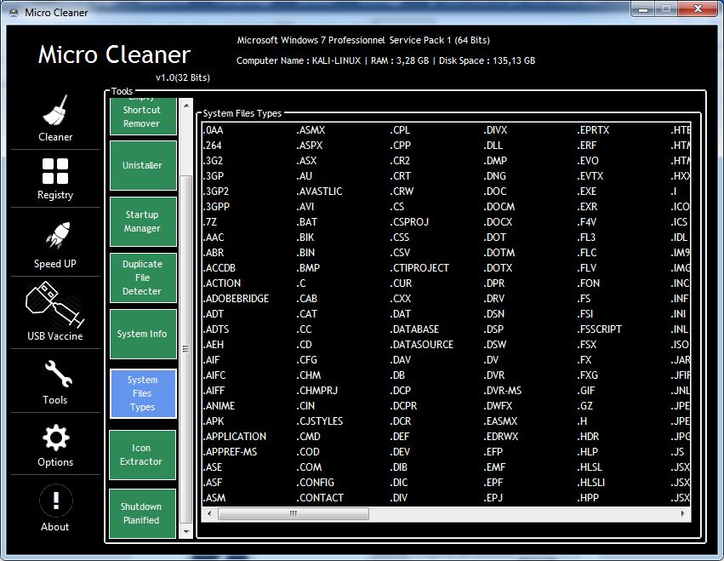Open the Shutdown Planified tool
The height and width of the screenshot is (561, 724).
[x=143, y=513]
